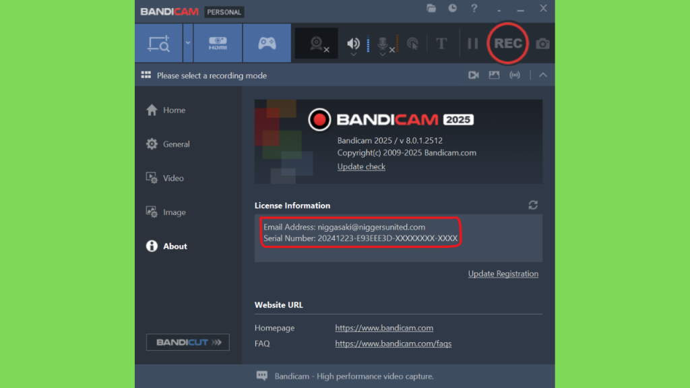
Task: Open the help question mark icon
Action: (474, 8)
